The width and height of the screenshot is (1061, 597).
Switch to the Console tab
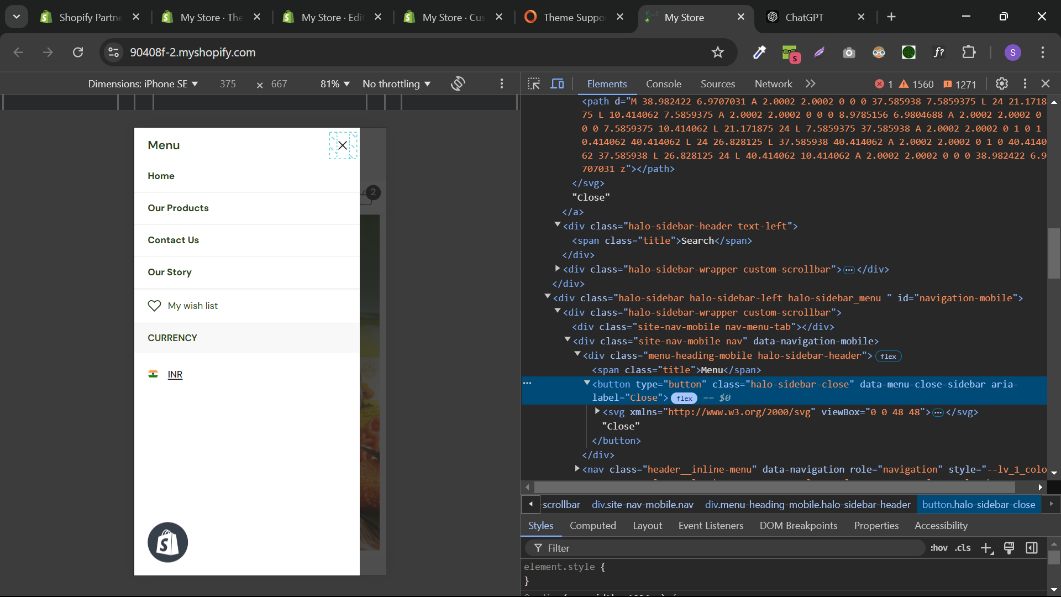pyautogui.click(x=663, y=84)
